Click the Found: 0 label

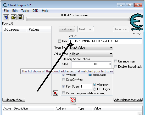(x=8, y=24)
